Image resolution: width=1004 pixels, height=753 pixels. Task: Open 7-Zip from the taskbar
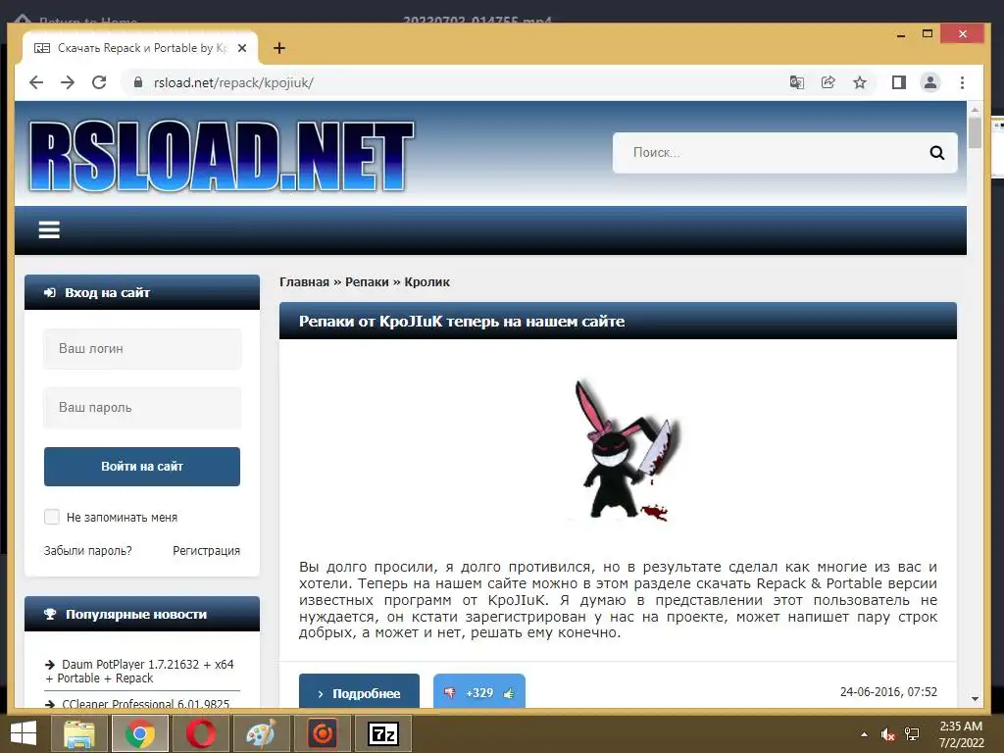click(383, 733)
